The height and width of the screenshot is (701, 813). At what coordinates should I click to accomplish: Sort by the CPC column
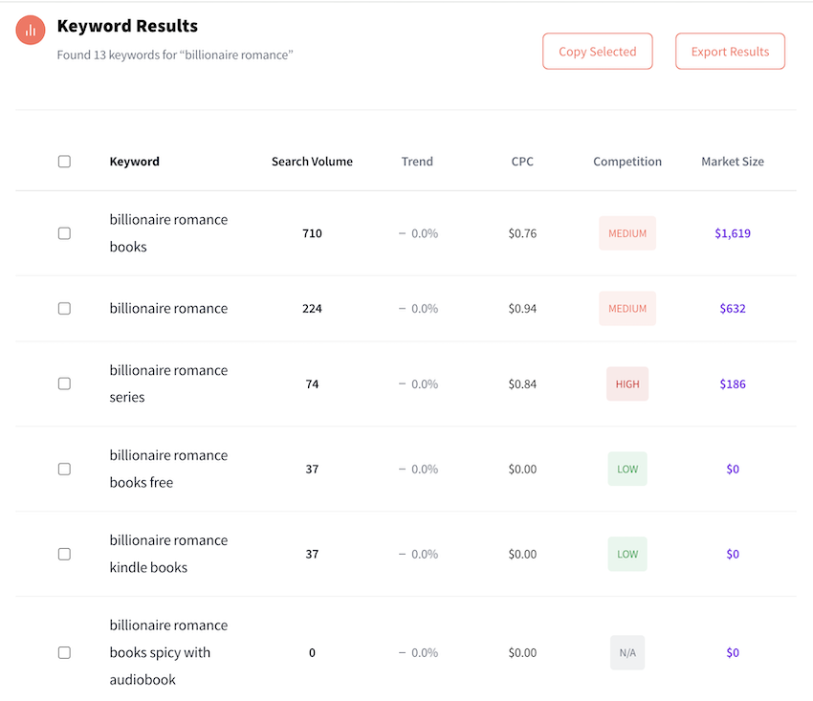pyautogui.click(x=522, y=162)
